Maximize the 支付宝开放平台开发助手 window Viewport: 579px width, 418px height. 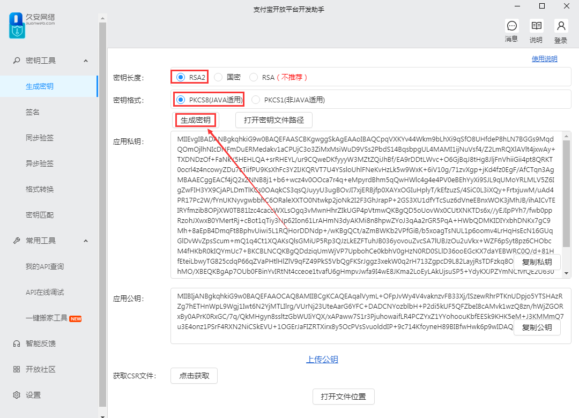coord(542,6)
